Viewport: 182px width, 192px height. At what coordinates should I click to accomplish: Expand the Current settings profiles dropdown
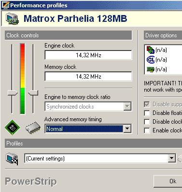pyautogui.click(x=171, y=159)
